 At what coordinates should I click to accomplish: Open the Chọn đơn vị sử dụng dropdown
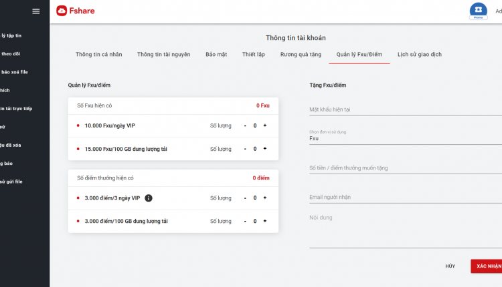[x=406, y=138]
